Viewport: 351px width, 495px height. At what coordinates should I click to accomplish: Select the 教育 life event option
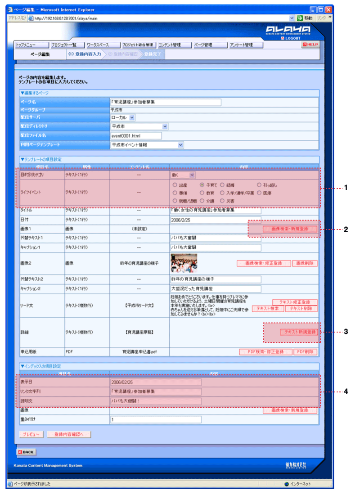[202, 193]
